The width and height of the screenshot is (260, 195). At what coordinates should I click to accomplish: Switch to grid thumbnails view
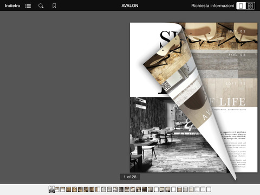pos(250,6)
